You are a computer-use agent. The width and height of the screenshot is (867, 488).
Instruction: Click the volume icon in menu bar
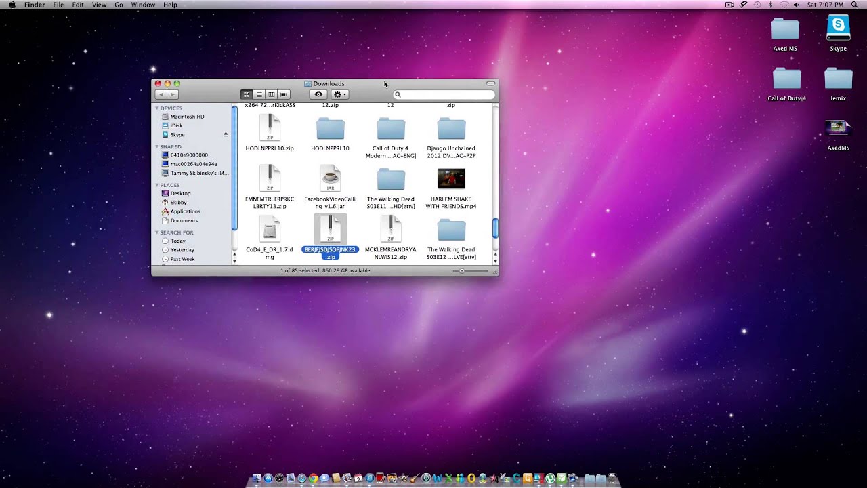tap(797, 5)
